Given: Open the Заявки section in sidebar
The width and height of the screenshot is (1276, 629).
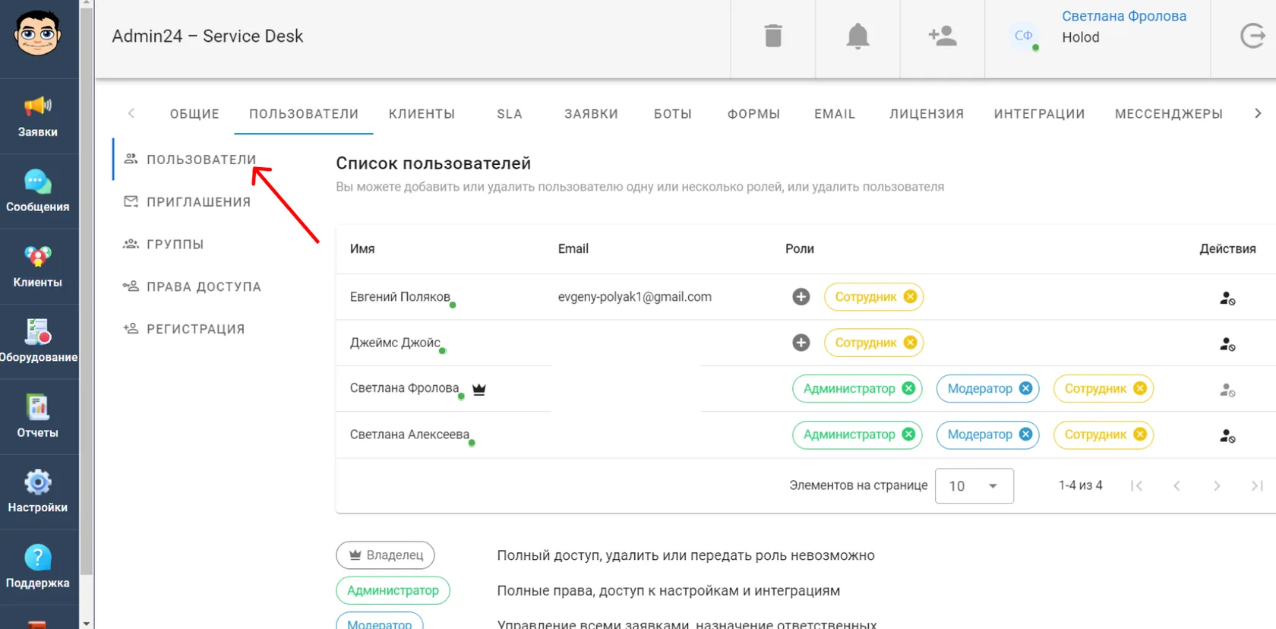Looking at the screenshot, I should tap(38, 116).
